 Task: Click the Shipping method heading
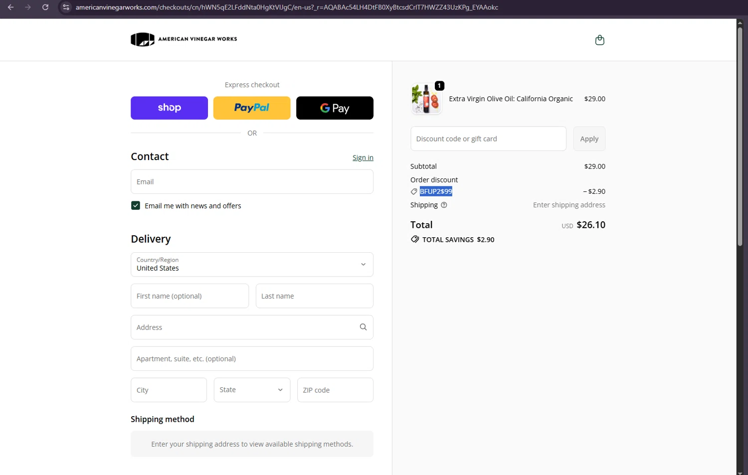[x=163, y=419]
